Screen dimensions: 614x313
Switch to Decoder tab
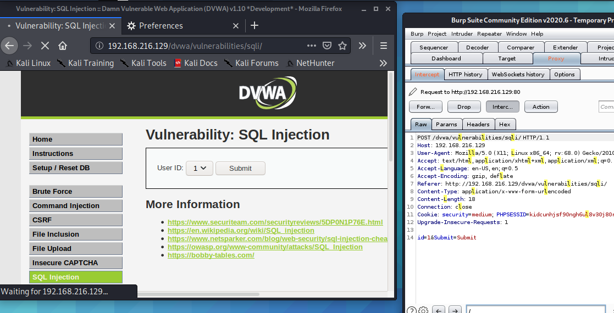point(477,47)
